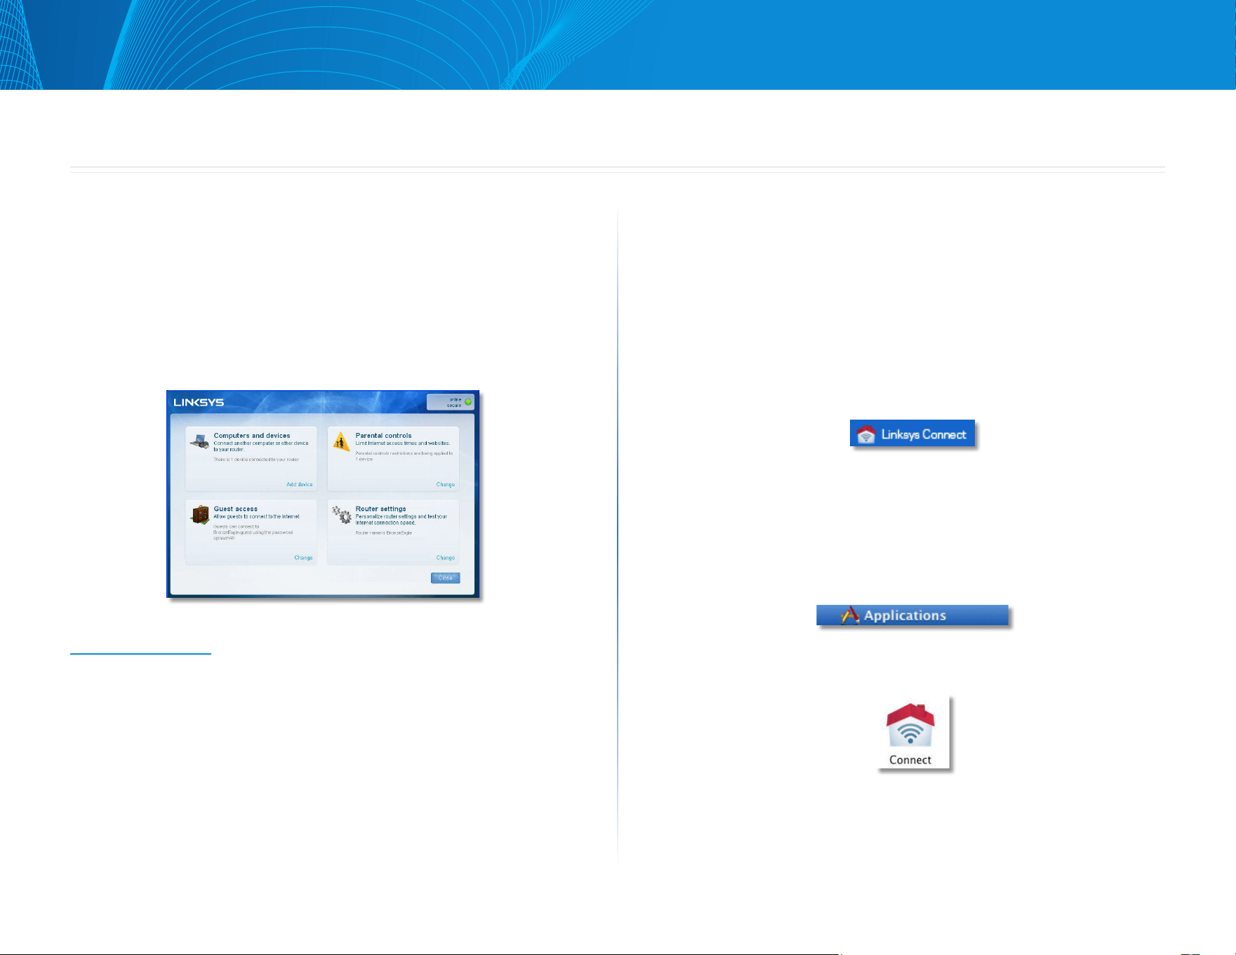Select the Applications sidebar item
Image resolution: width=1236 pixels, height=955 pixels.
[912, 615]
